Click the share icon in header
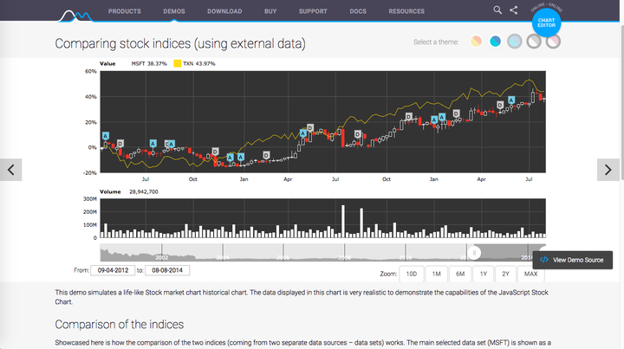624x349 pixels. 514,10
